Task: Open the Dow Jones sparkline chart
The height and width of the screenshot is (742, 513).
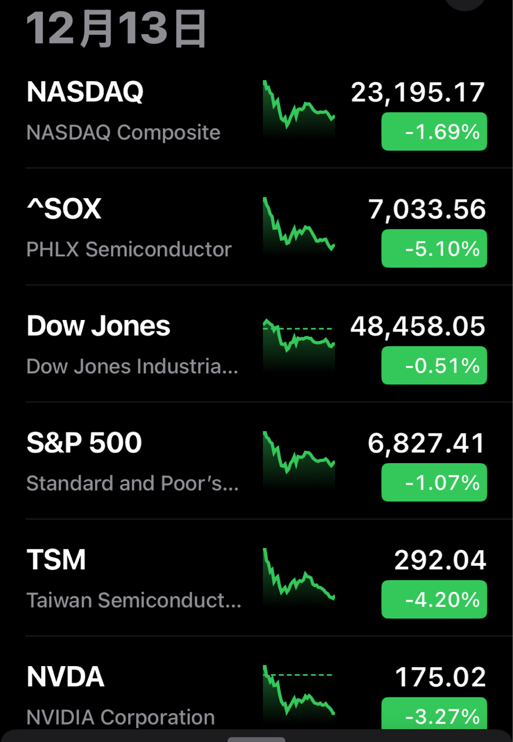Action: coord(299,343)
